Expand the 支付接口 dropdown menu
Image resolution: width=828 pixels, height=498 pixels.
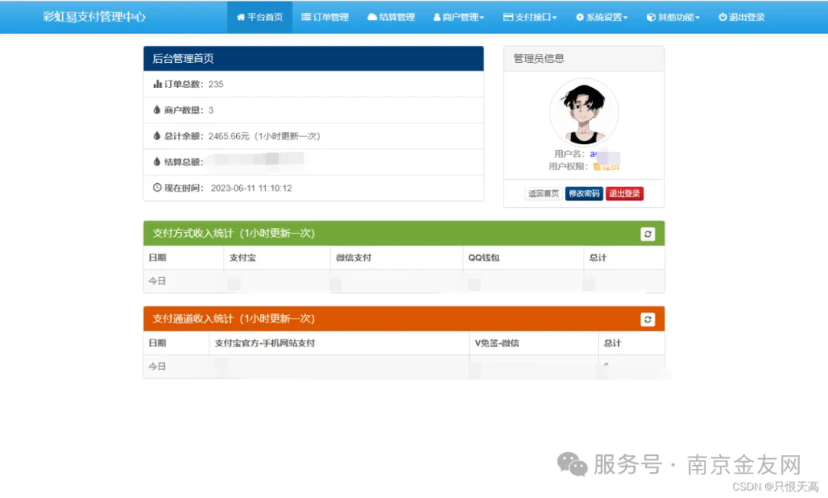pyautogui.click(x=530, y=17)
